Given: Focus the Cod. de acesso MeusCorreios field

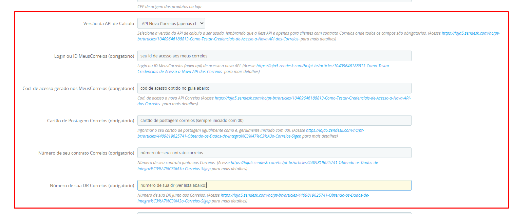Looking at the screenshot, I should click(x=274, y=88).
